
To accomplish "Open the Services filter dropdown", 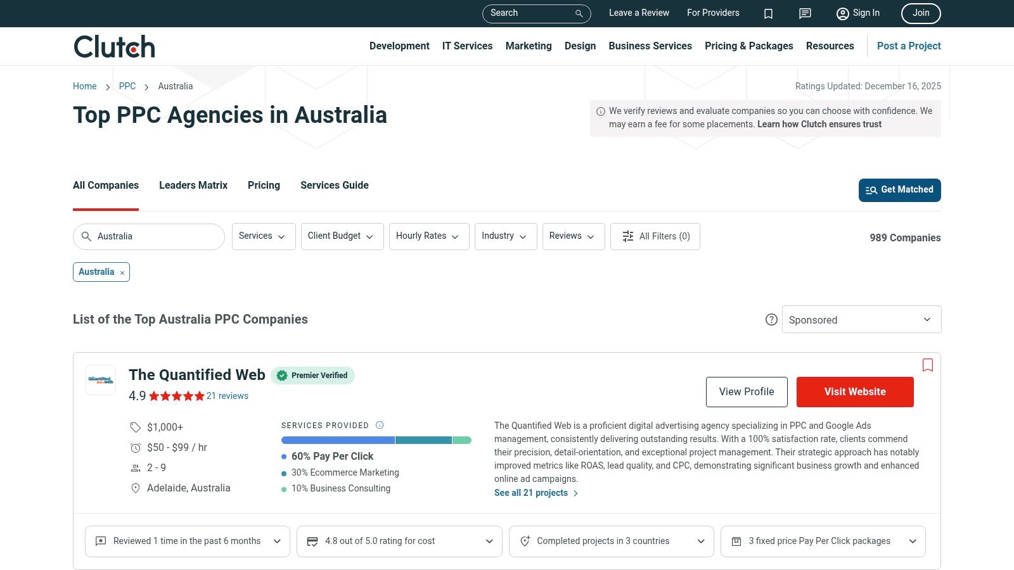I will (263, 236).
